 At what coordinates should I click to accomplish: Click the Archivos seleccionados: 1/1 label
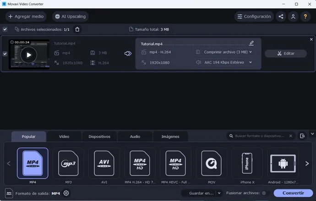pos(45,29)
